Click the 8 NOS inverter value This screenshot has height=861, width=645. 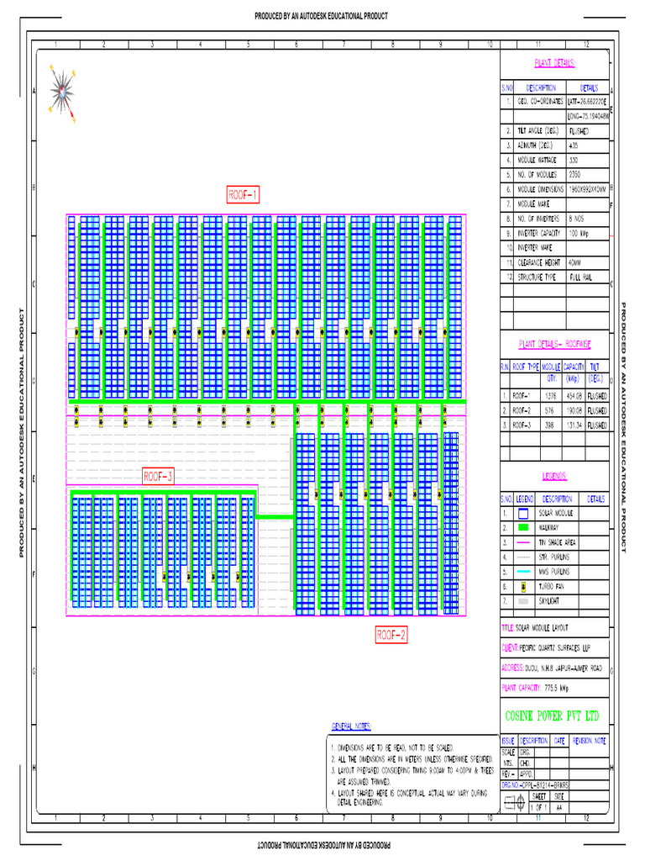[576, 219]
